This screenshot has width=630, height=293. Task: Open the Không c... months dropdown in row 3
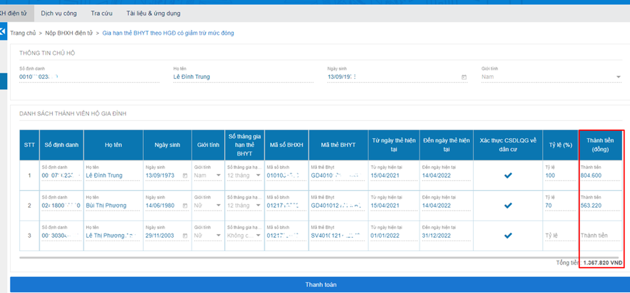(258, 236)
